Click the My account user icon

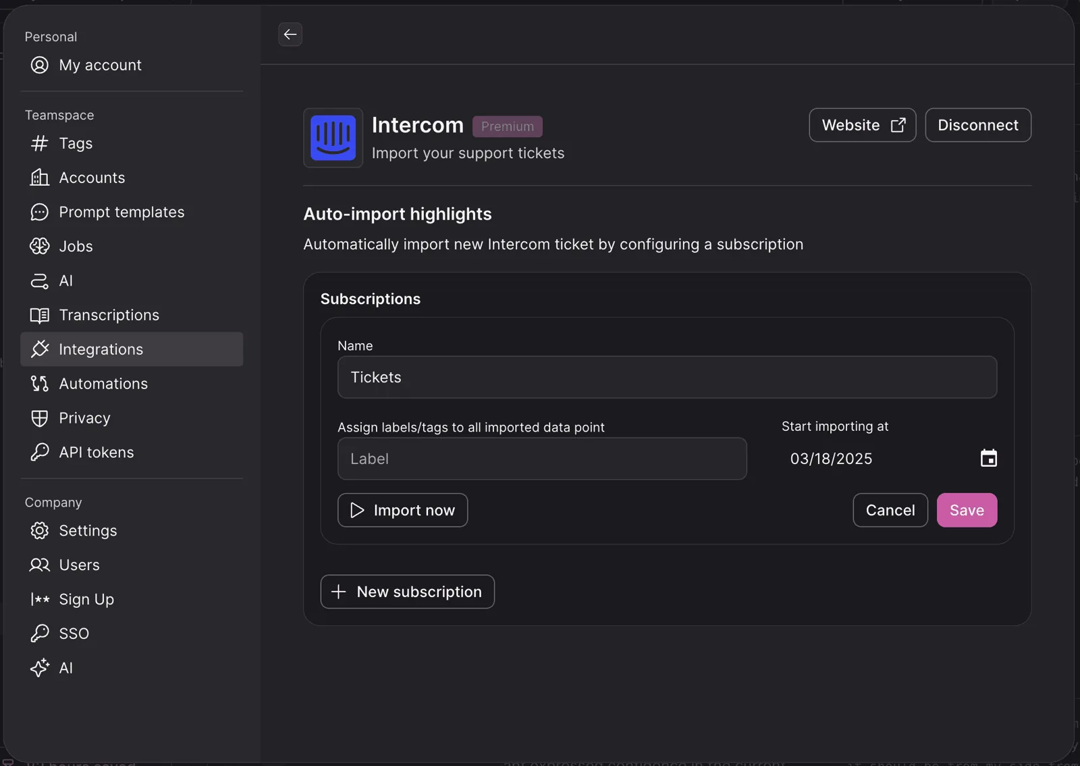[x=40, y=65]
